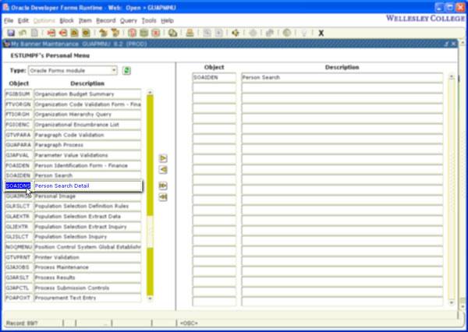The height and width of the screenshot is (332, 468).
Task: Click the Cancel Query toolbar icon
Action: point(155,33)
